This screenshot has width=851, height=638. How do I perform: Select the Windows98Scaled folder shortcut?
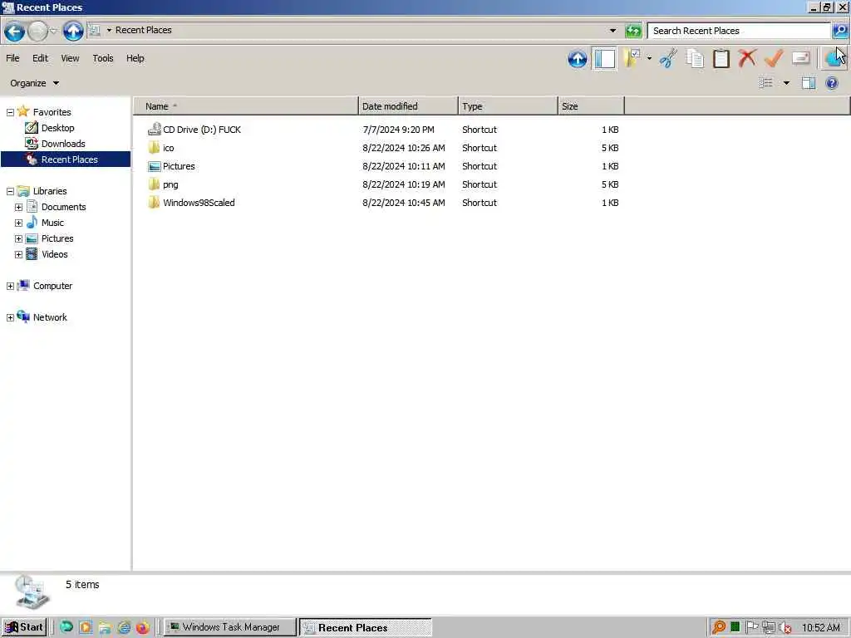point(192,203)
